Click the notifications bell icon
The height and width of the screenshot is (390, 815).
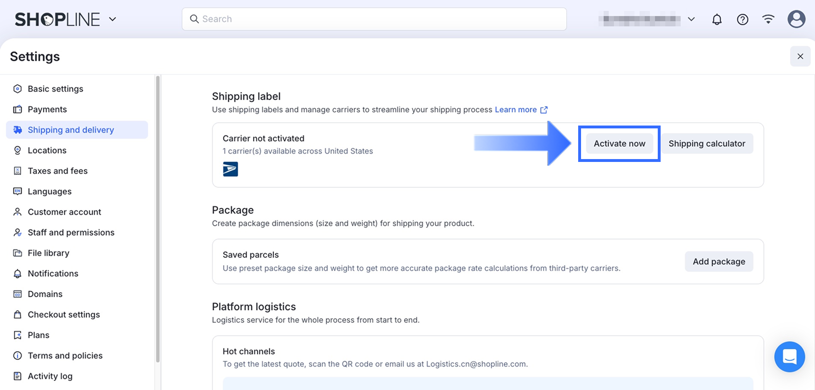[x=717, y=19]
